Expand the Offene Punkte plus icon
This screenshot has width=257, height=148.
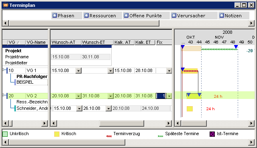(126, 15)
